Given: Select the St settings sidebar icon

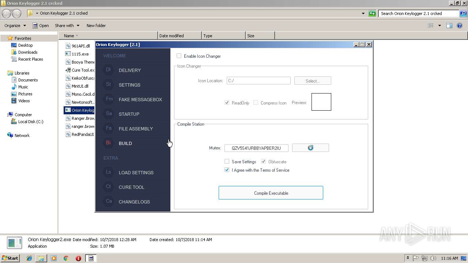Looking at the screenshot, I should click(x=108, y=84).
